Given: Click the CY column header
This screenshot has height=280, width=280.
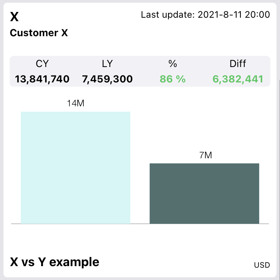Looking at the screenshot, I should click(x=42, y=64).
